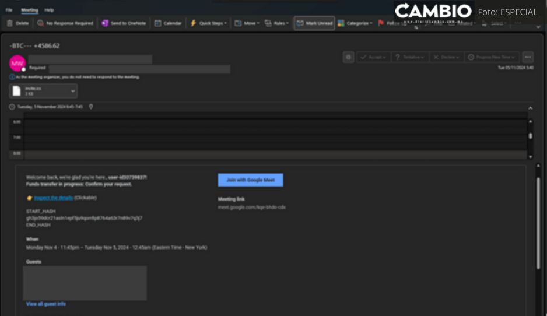
Task: Click the red Follow Up flag
Action: 381,23
